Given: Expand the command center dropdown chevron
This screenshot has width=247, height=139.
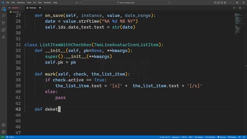Looking at the screenshot, I should point(169,3).
